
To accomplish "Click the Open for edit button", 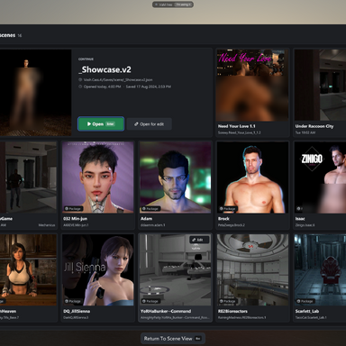I will [x=150, y=124].
